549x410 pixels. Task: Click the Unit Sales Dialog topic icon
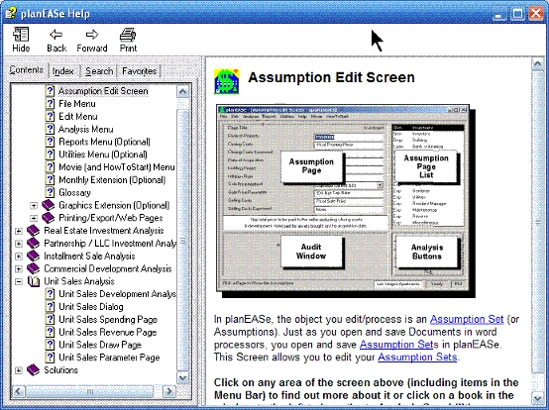click(x=51, y=306)
